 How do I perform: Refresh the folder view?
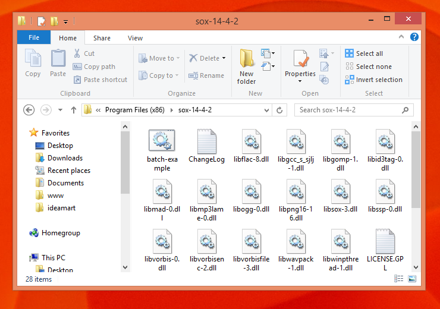[x=279, y=110]
